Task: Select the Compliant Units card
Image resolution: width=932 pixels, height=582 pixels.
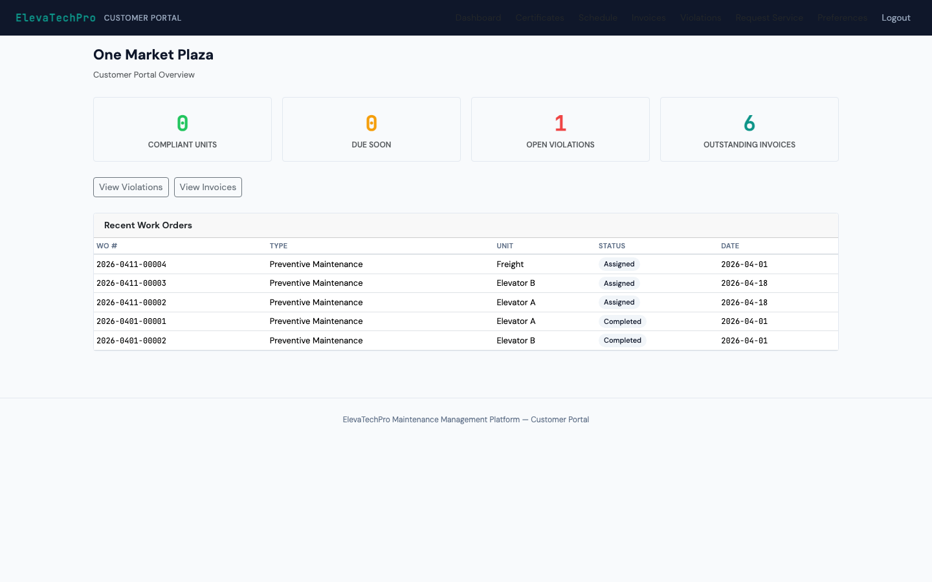Action: click(183, 129)
